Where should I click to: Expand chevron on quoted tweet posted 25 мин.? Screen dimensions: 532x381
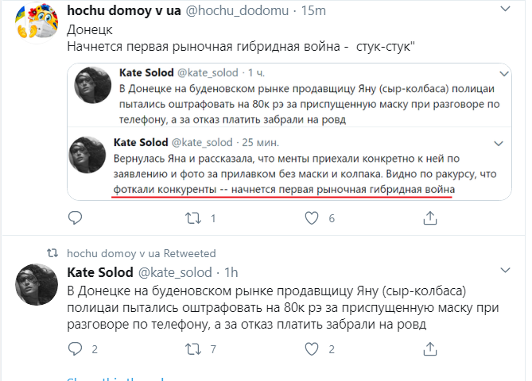coord(499,143)
